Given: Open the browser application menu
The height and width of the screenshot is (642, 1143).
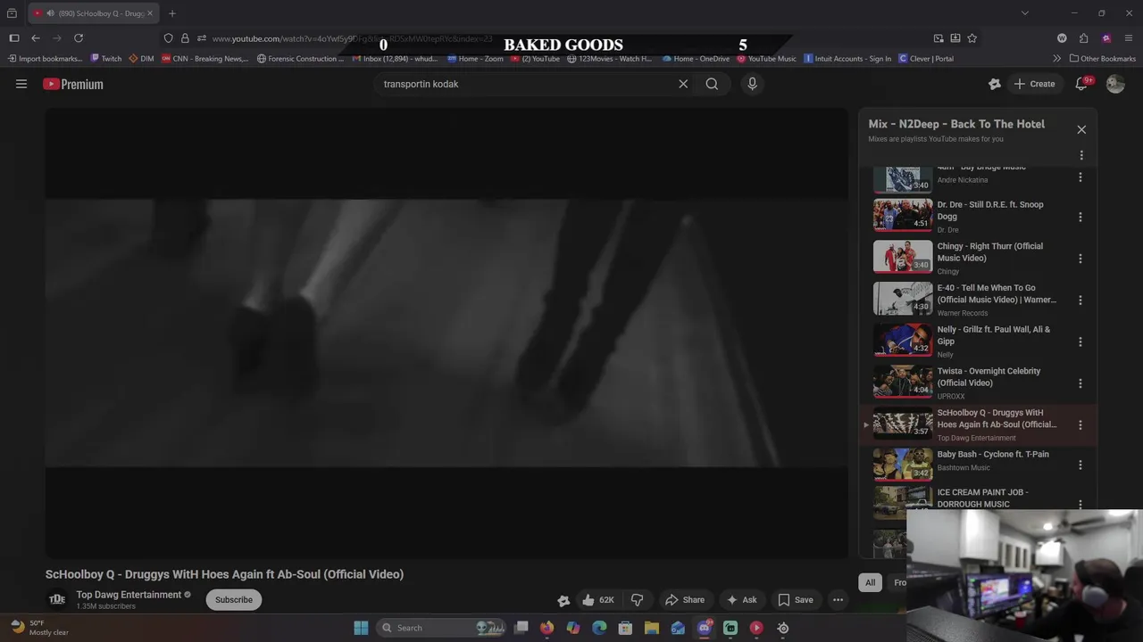Looking at the screenshot, I should 1130,38.
